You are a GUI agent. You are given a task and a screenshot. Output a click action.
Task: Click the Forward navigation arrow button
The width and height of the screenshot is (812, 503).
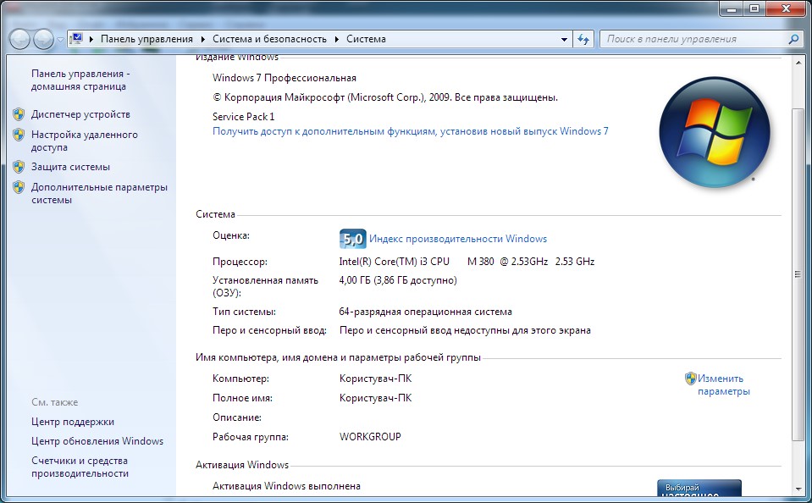(43, 39)
